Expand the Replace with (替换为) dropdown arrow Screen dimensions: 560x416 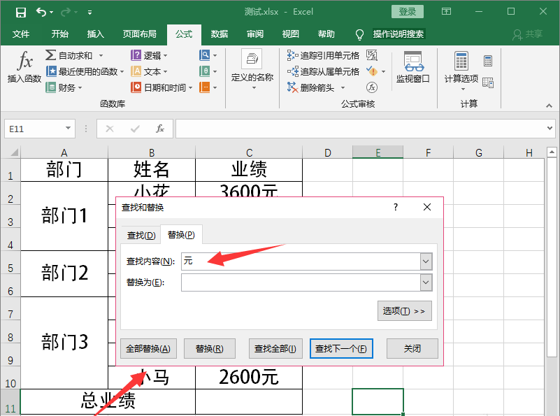[426, 282]
